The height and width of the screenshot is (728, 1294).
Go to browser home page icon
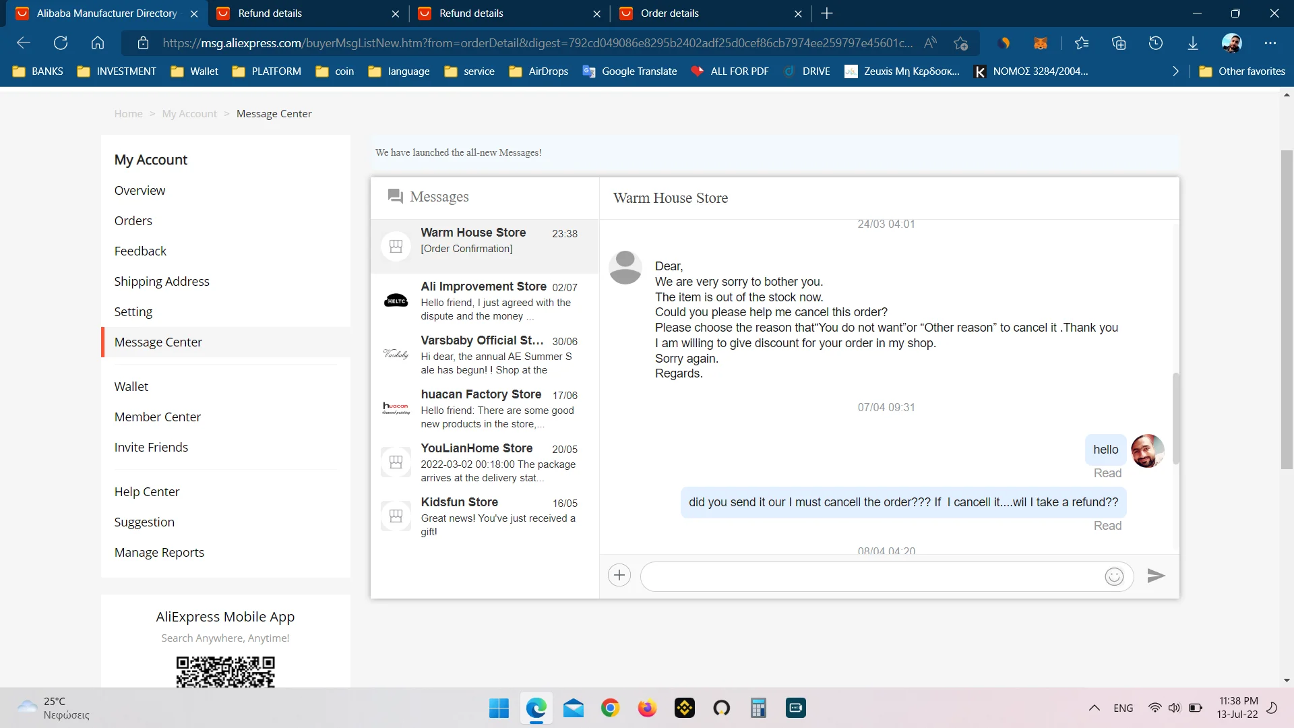click(x=98, y=43)
